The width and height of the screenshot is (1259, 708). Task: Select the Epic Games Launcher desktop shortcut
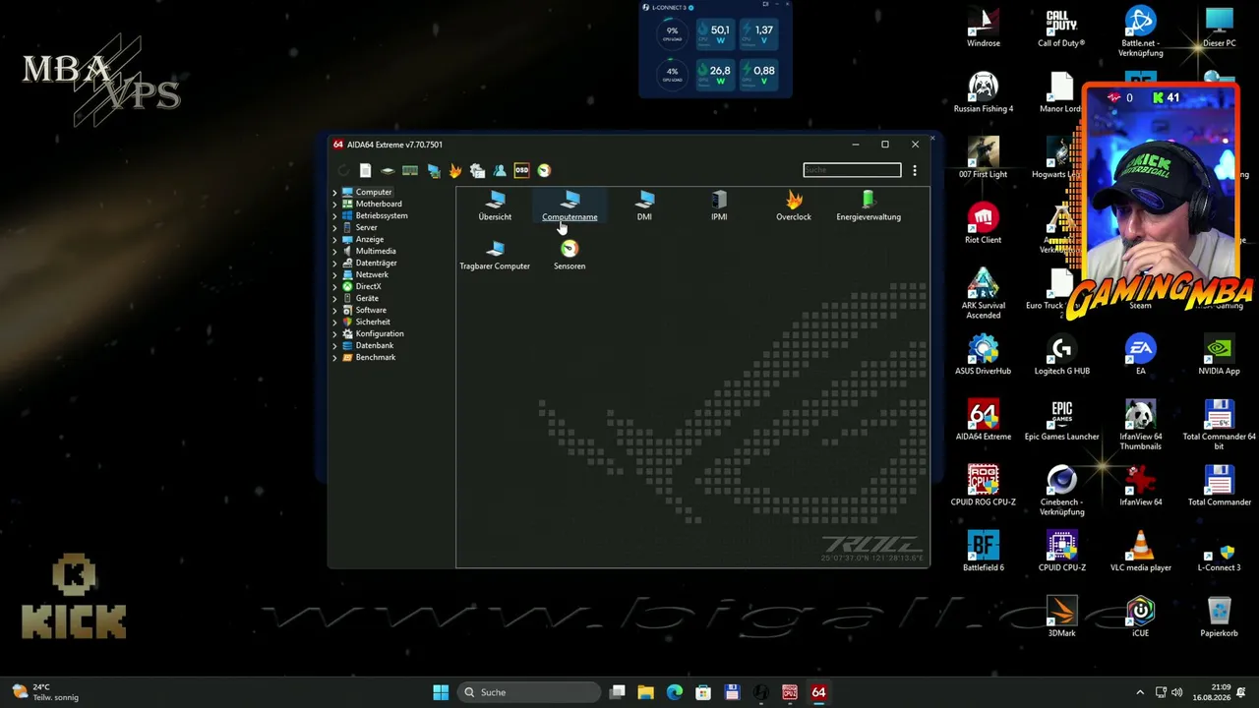pyautogui.click(x=1062, y=421)
